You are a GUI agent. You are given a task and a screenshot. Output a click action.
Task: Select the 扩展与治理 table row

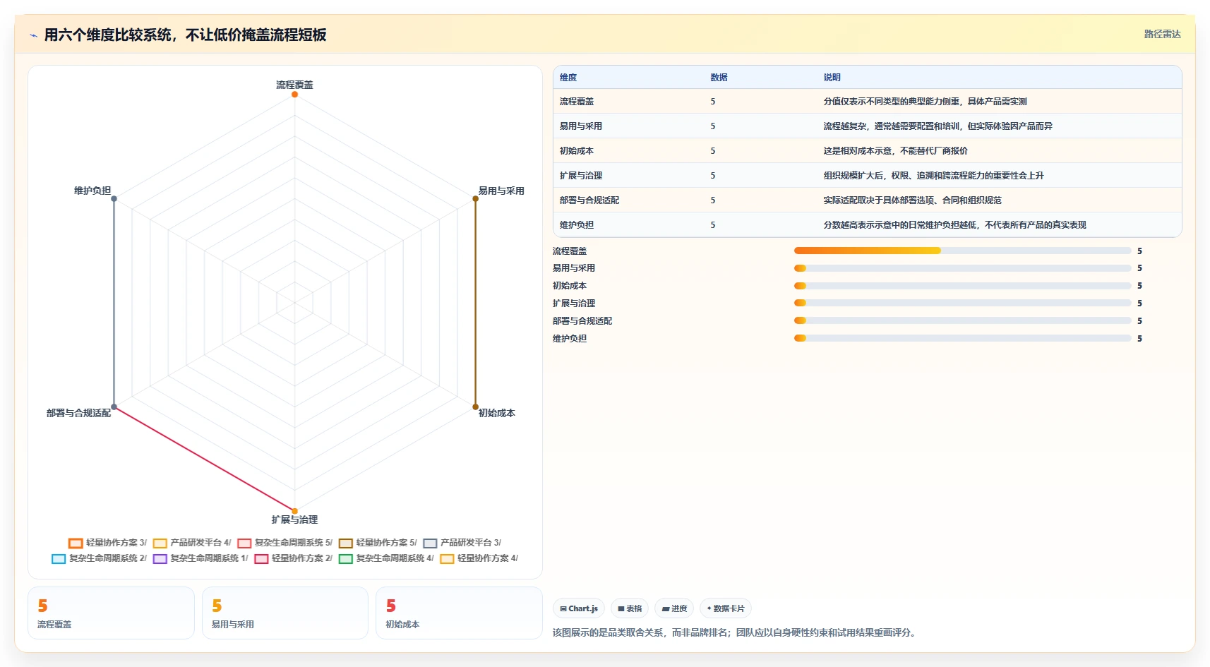(x=867, y=176)
